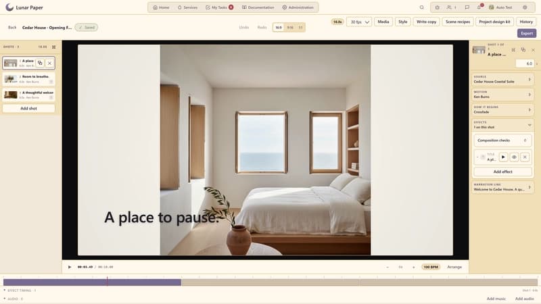The image size is (541, 304).
Task: Edit the 6.0 duration field
Action: [x=525, y=64]
